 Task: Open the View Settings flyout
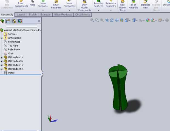(x=161, y=20)
